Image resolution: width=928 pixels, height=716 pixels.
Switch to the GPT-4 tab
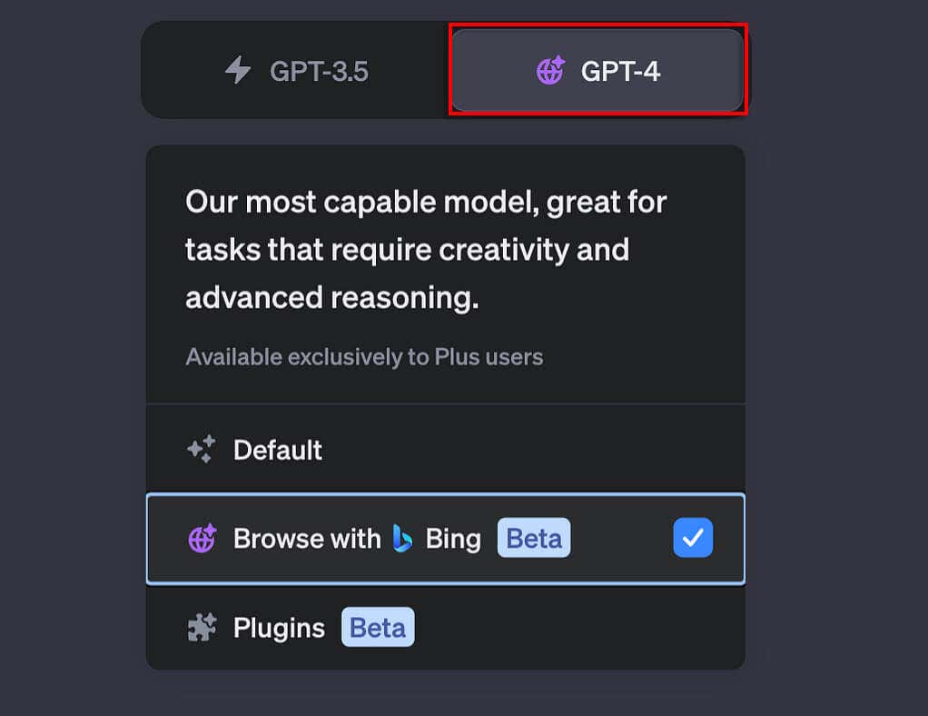click(x=597, y=71)
